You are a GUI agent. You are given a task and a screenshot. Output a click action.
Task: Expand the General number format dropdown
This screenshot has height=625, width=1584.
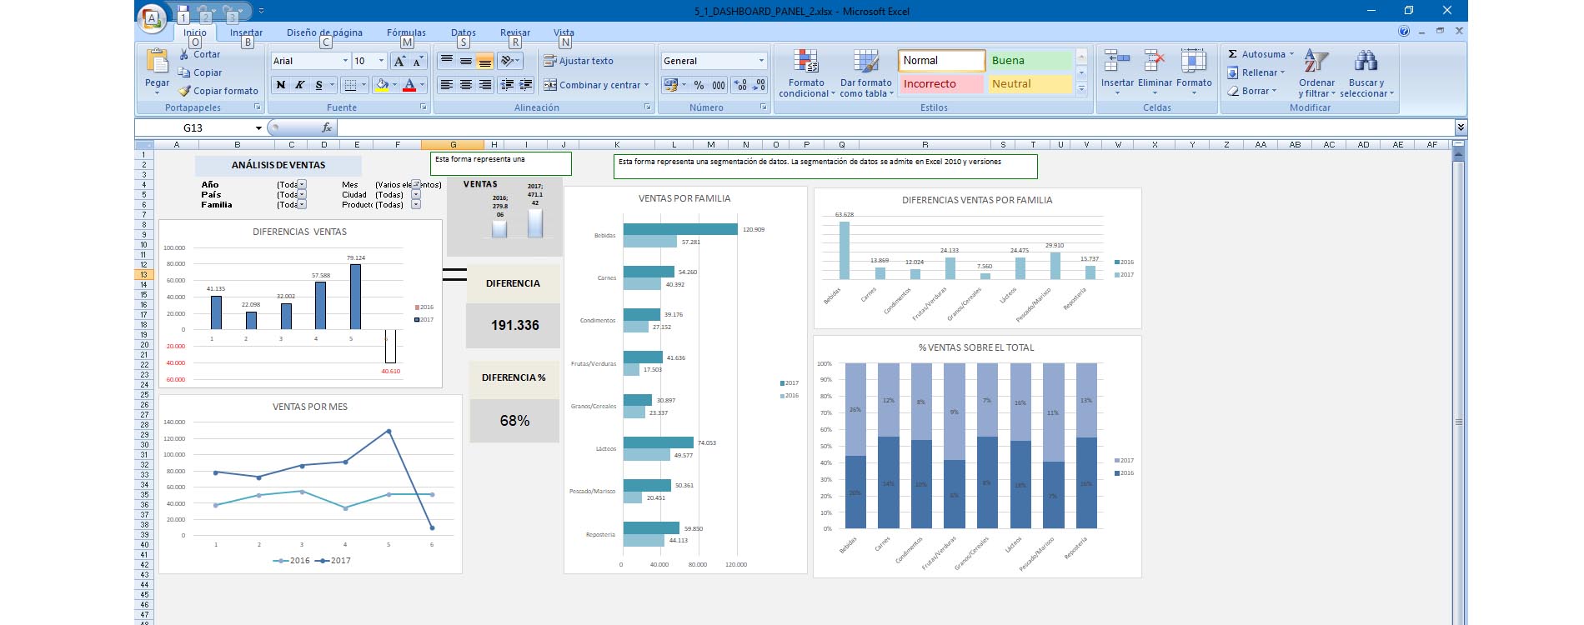761,61
